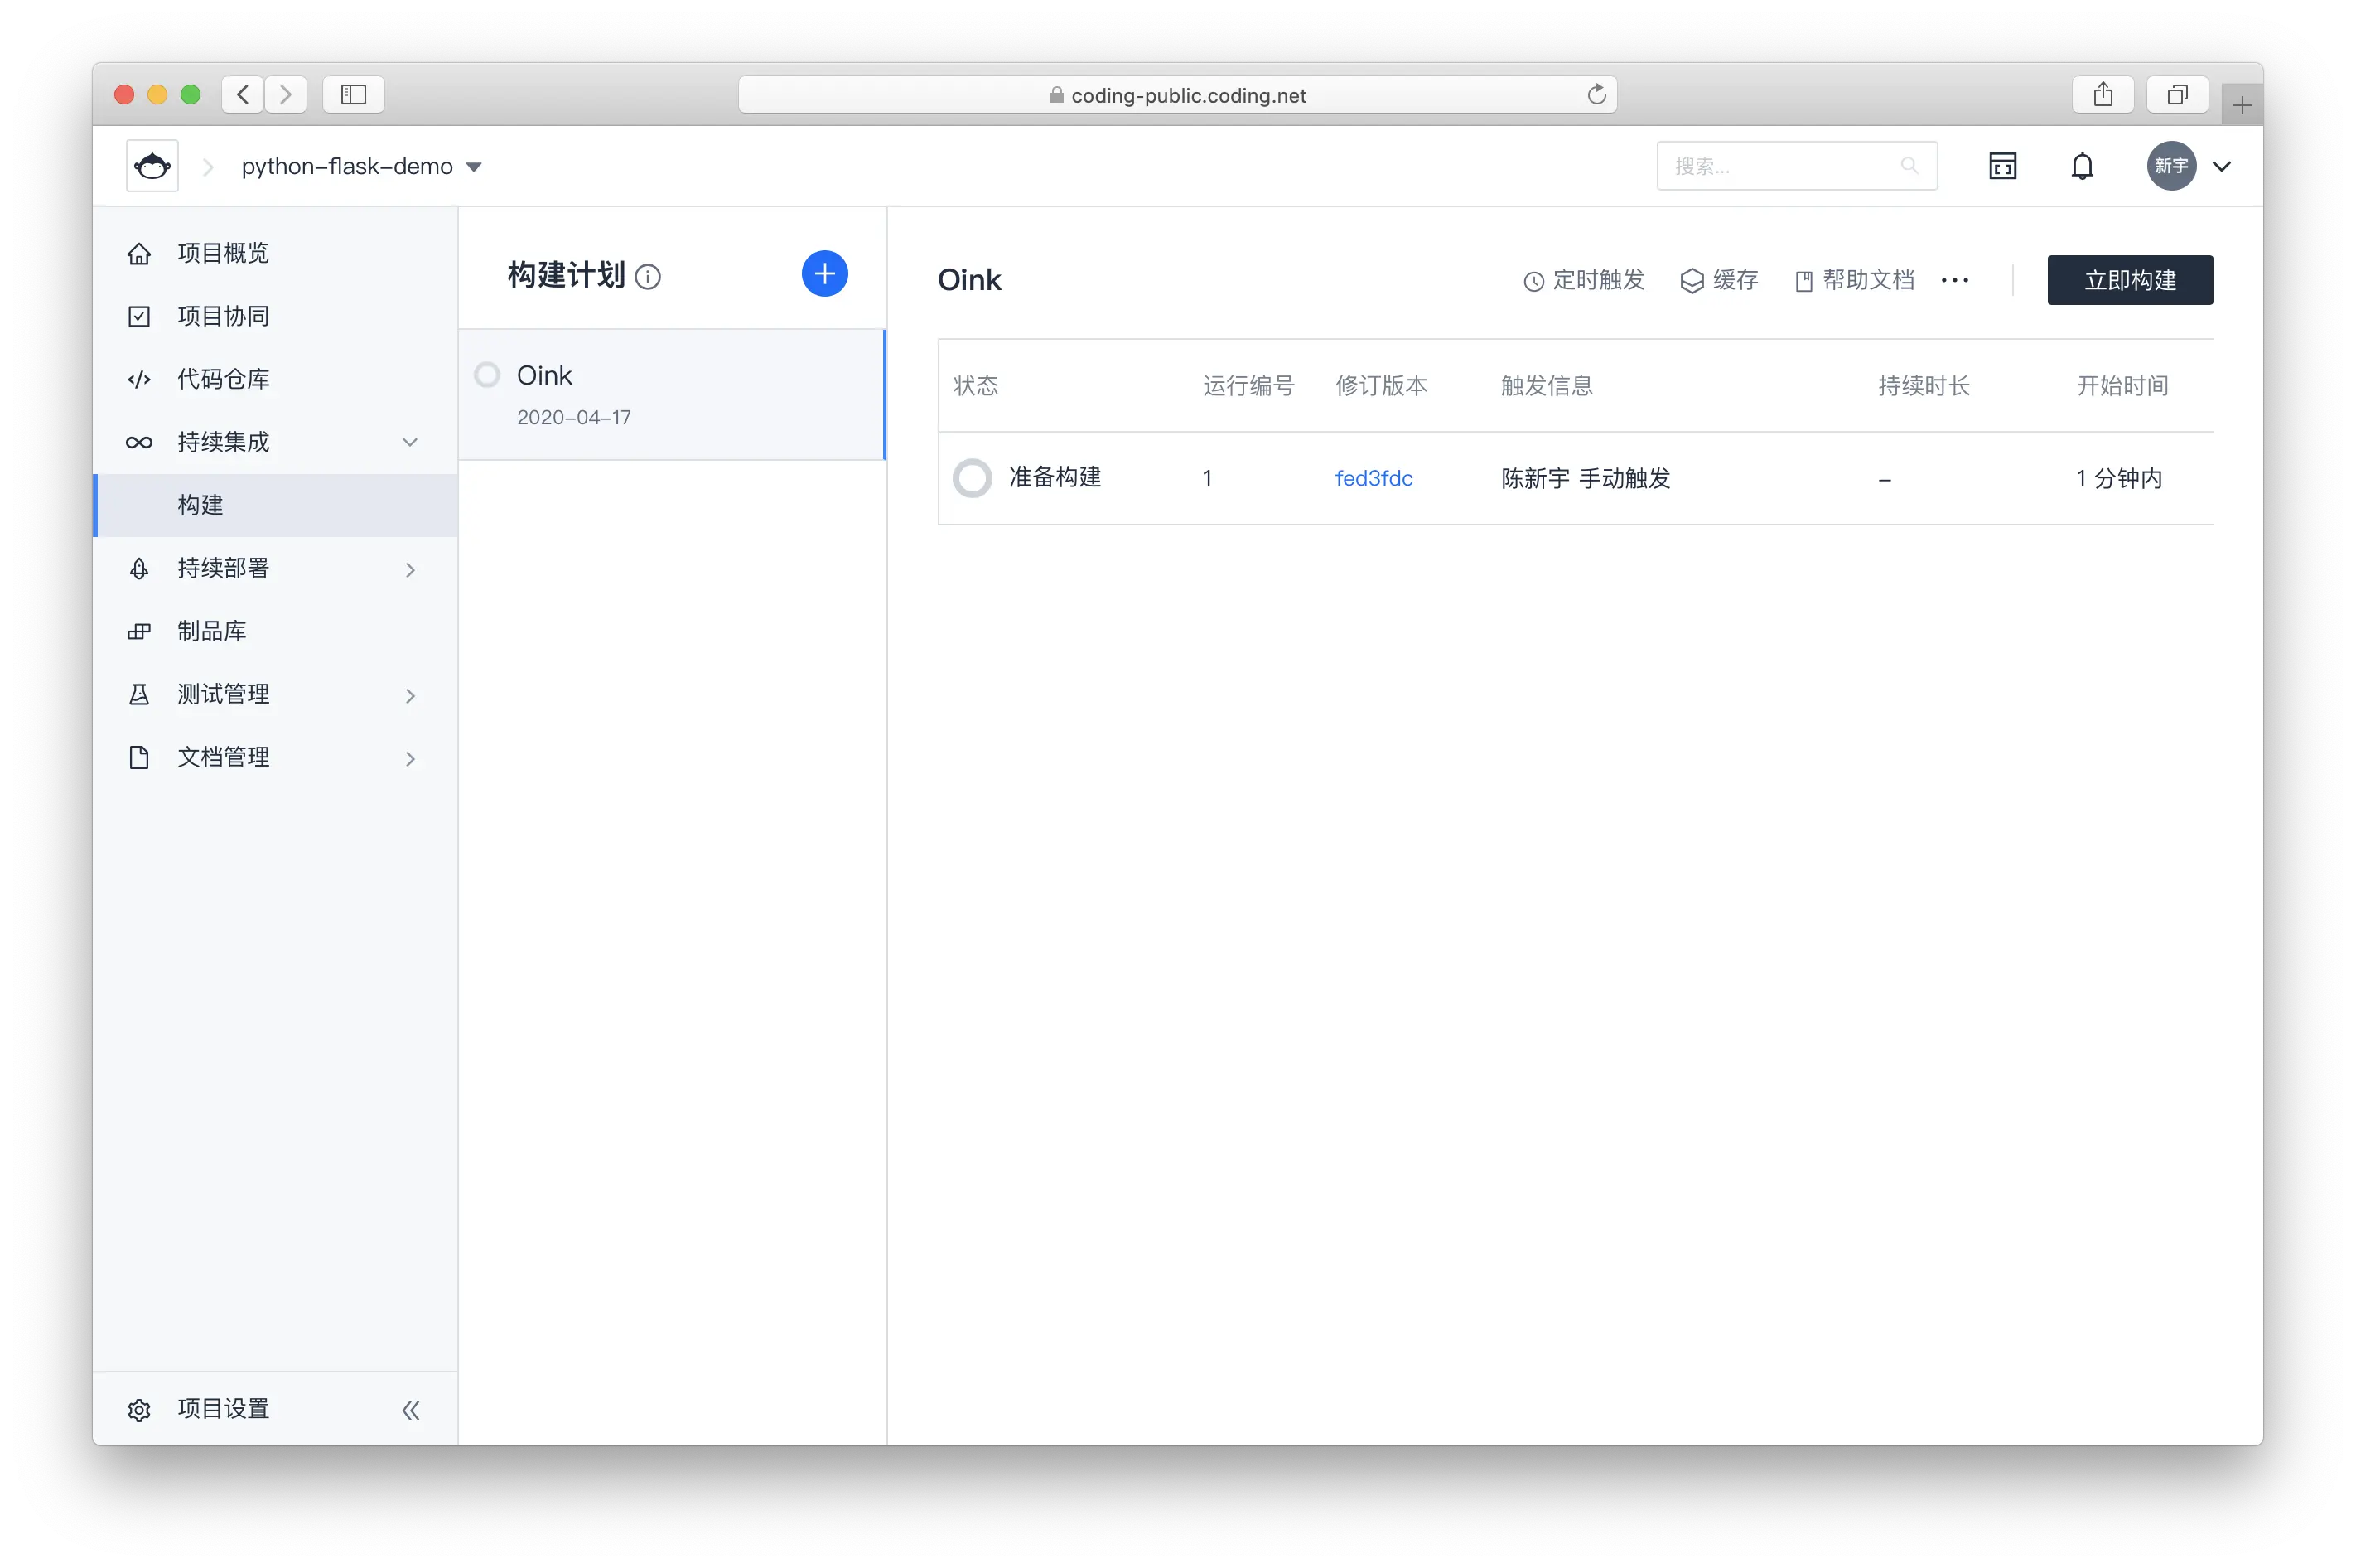Open the user account menu chevron
The height and width of the screenshot is (1568, 2356).
coord(2222,166)
